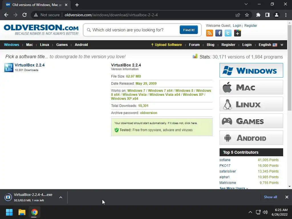Click the 'click here' download text
This screenshot has width=292, height=219.
point(190,123)
